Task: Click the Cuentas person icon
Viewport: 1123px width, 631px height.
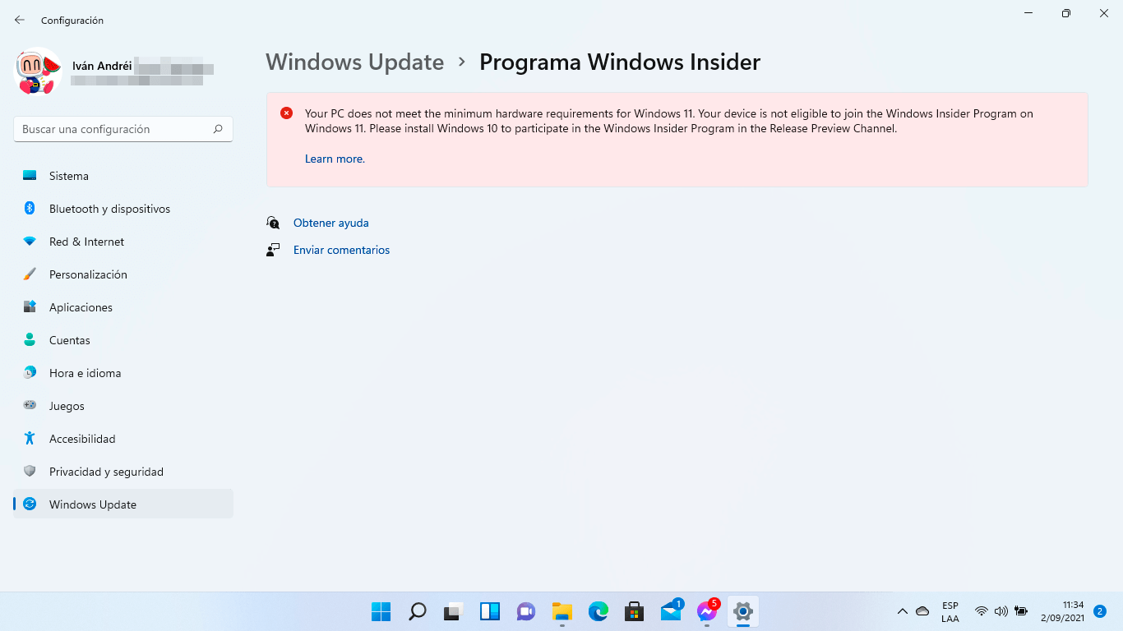Action: 30,340
